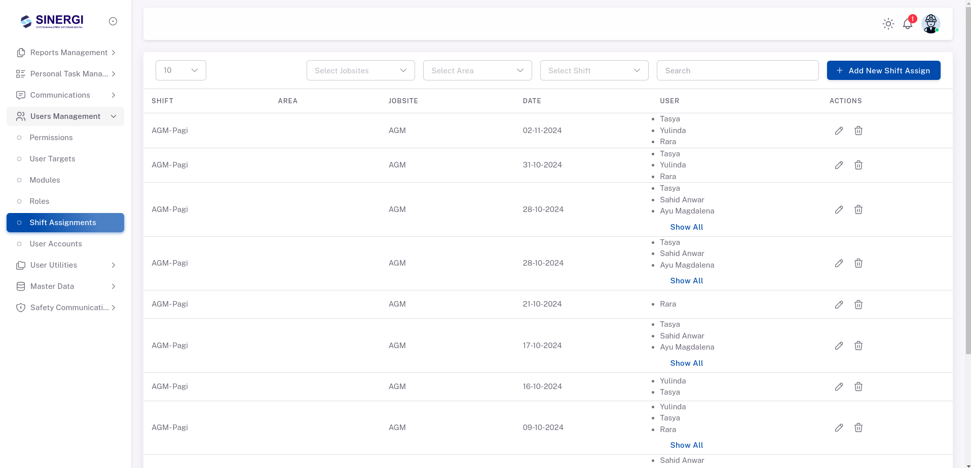Click the Reports Management documents icon
Viewport: 971px width, 468px height.
pos(21,53)
